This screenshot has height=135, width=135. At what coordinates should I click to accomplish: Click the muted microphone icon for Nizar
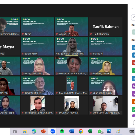coord(23,34)
